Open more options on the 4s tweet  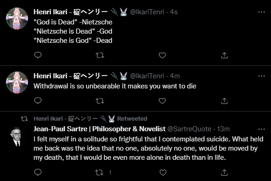261,12
